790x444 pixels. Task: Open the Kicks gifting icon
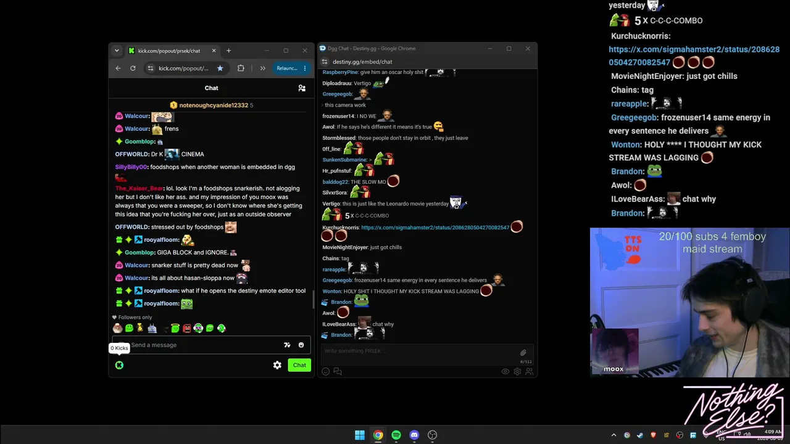119,365
